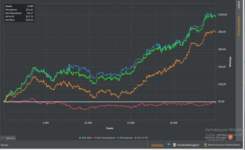Click the All-In EV $17,73 tooltip row
The image size is (245, 150).
tap(19, 16)
